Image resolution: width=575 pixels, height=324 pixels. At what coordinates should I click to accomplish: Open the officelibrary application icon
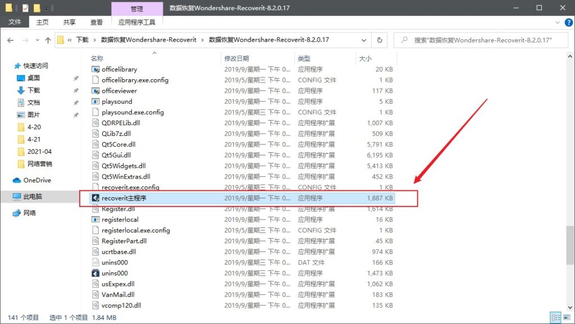(x=95, y=69)
